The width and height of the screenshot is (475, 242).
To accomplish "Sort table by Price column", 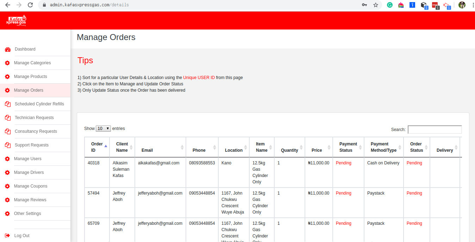I will 317,150.
